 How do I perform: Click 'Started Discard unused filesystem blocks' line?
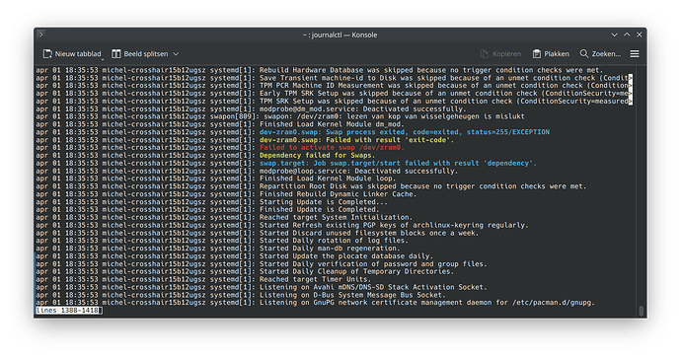pyautogui.click(x=369, y=233)
